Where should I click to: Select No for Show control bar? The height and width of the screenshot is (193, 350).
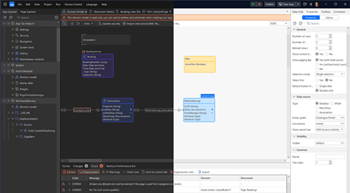(x=326, y=54)
